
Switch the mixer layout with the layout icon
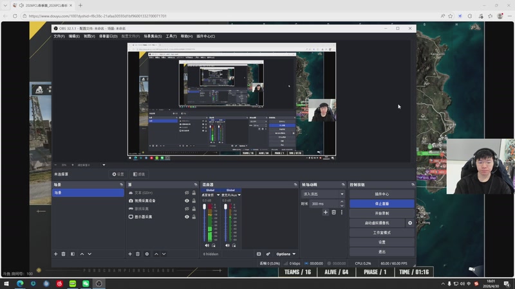coord(259,254)
